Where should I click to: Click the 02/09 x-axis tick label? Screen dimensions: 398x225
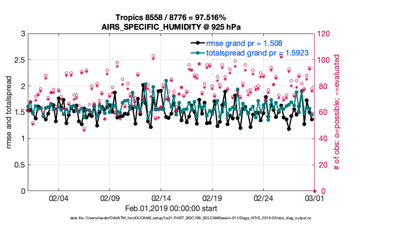pyautogui.click(x=110, y=198)
